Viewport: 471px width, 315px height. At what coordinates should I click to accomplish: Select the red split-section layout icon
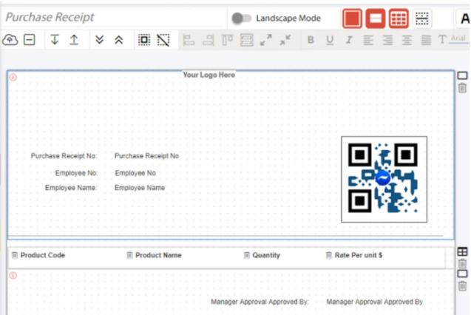tap(375, 18)
